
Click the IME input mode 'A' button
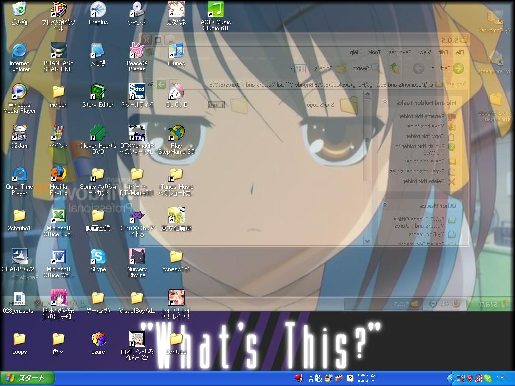point(311,378)
